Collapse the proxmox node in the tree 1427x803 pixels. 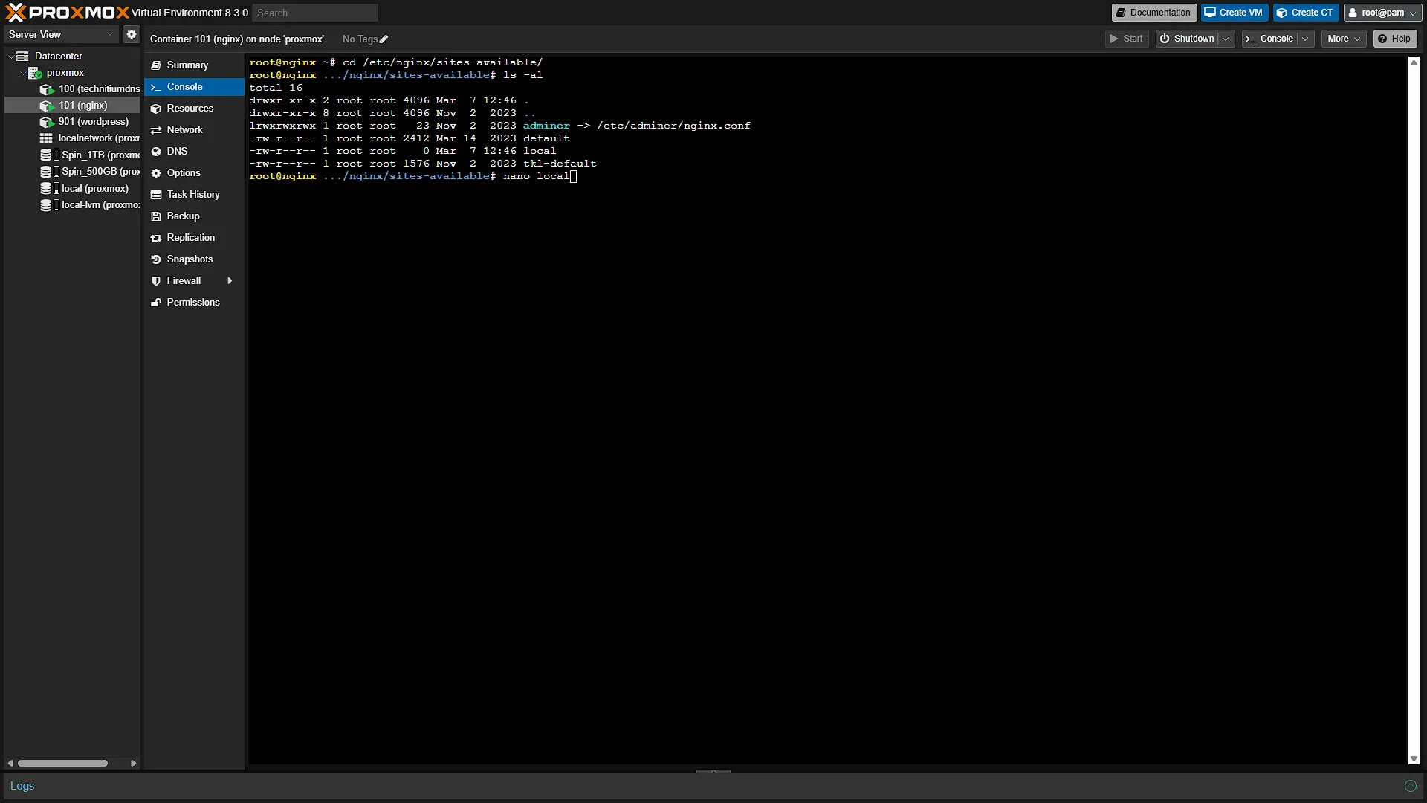pyautogui.click(x=22, y=73)
